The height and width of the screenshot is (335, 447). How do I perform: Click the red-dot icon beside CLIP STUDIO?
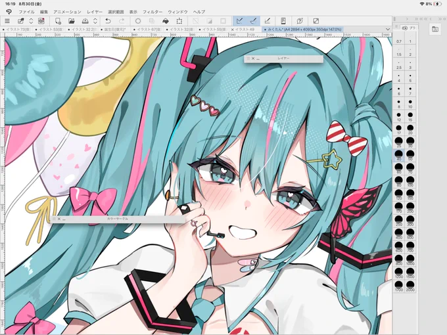41,21
